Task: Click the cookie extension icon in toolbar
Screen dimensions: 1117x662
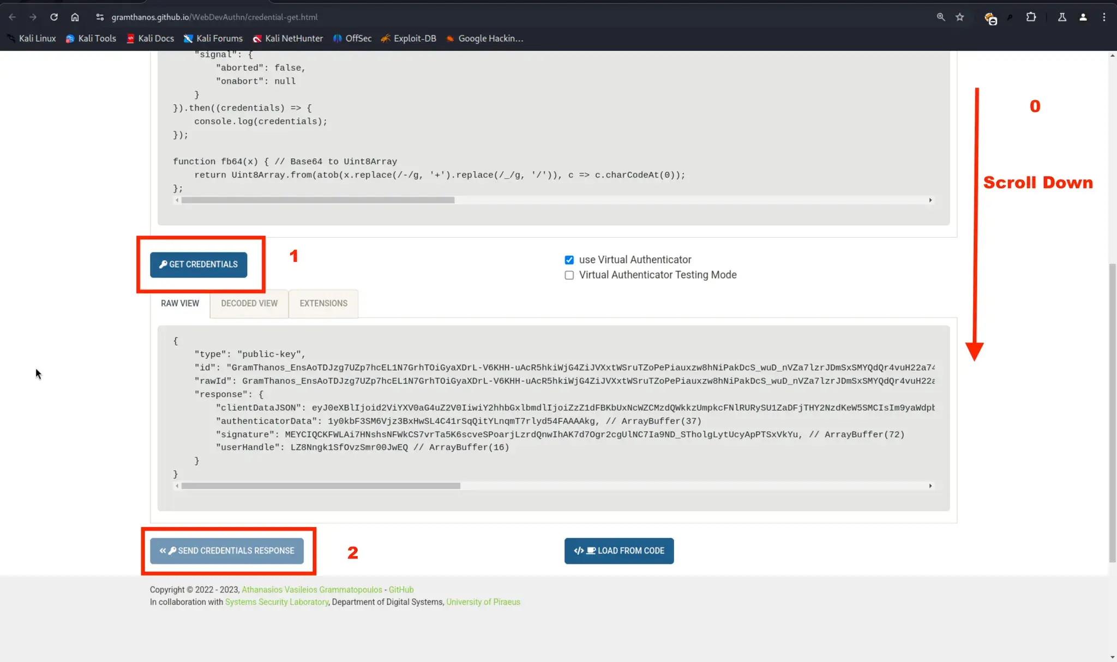Action: tap(990, 18)
